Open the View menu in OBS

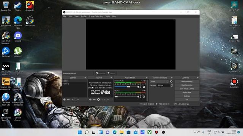pos(76,16)
